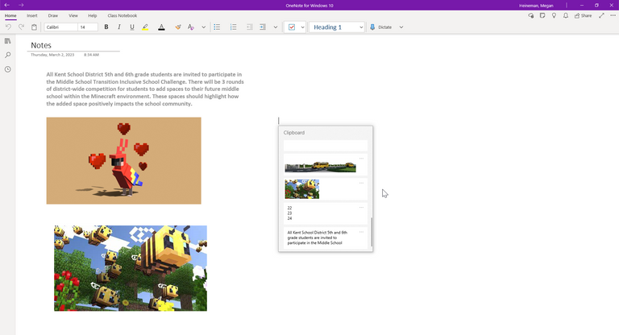
Task: Click the Share button
Action: tap(583, 15)
